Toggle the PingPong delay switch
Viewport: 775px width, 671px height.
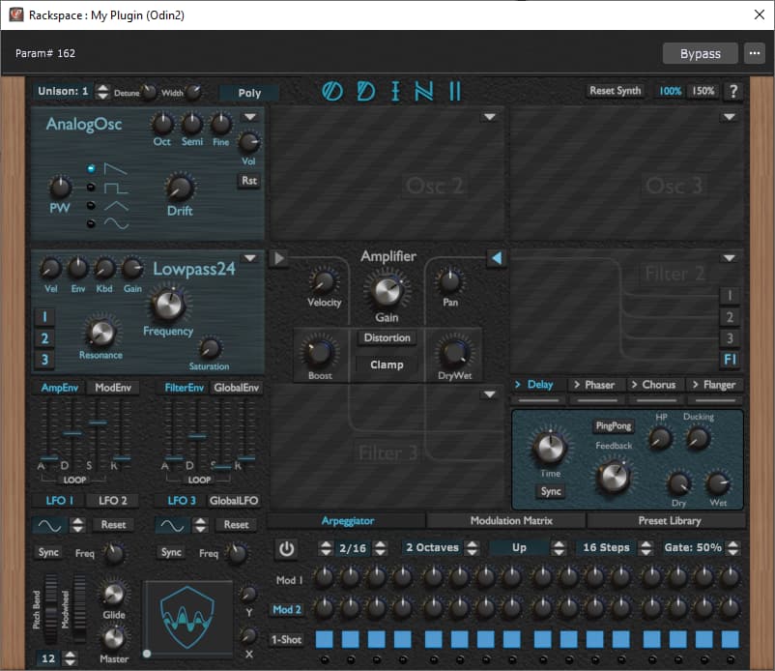pos(614,426)
